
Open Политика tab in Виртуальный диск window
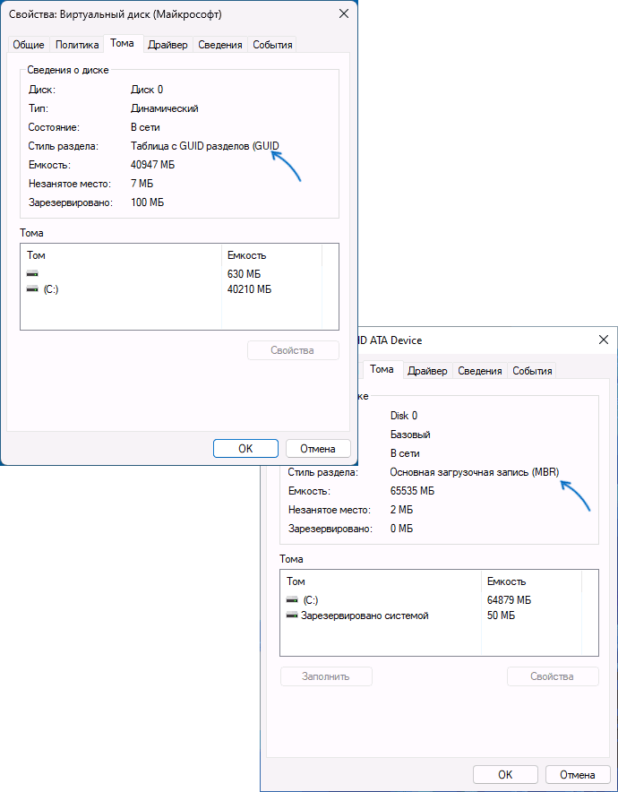pyautogui.click(x=77, y=45)
